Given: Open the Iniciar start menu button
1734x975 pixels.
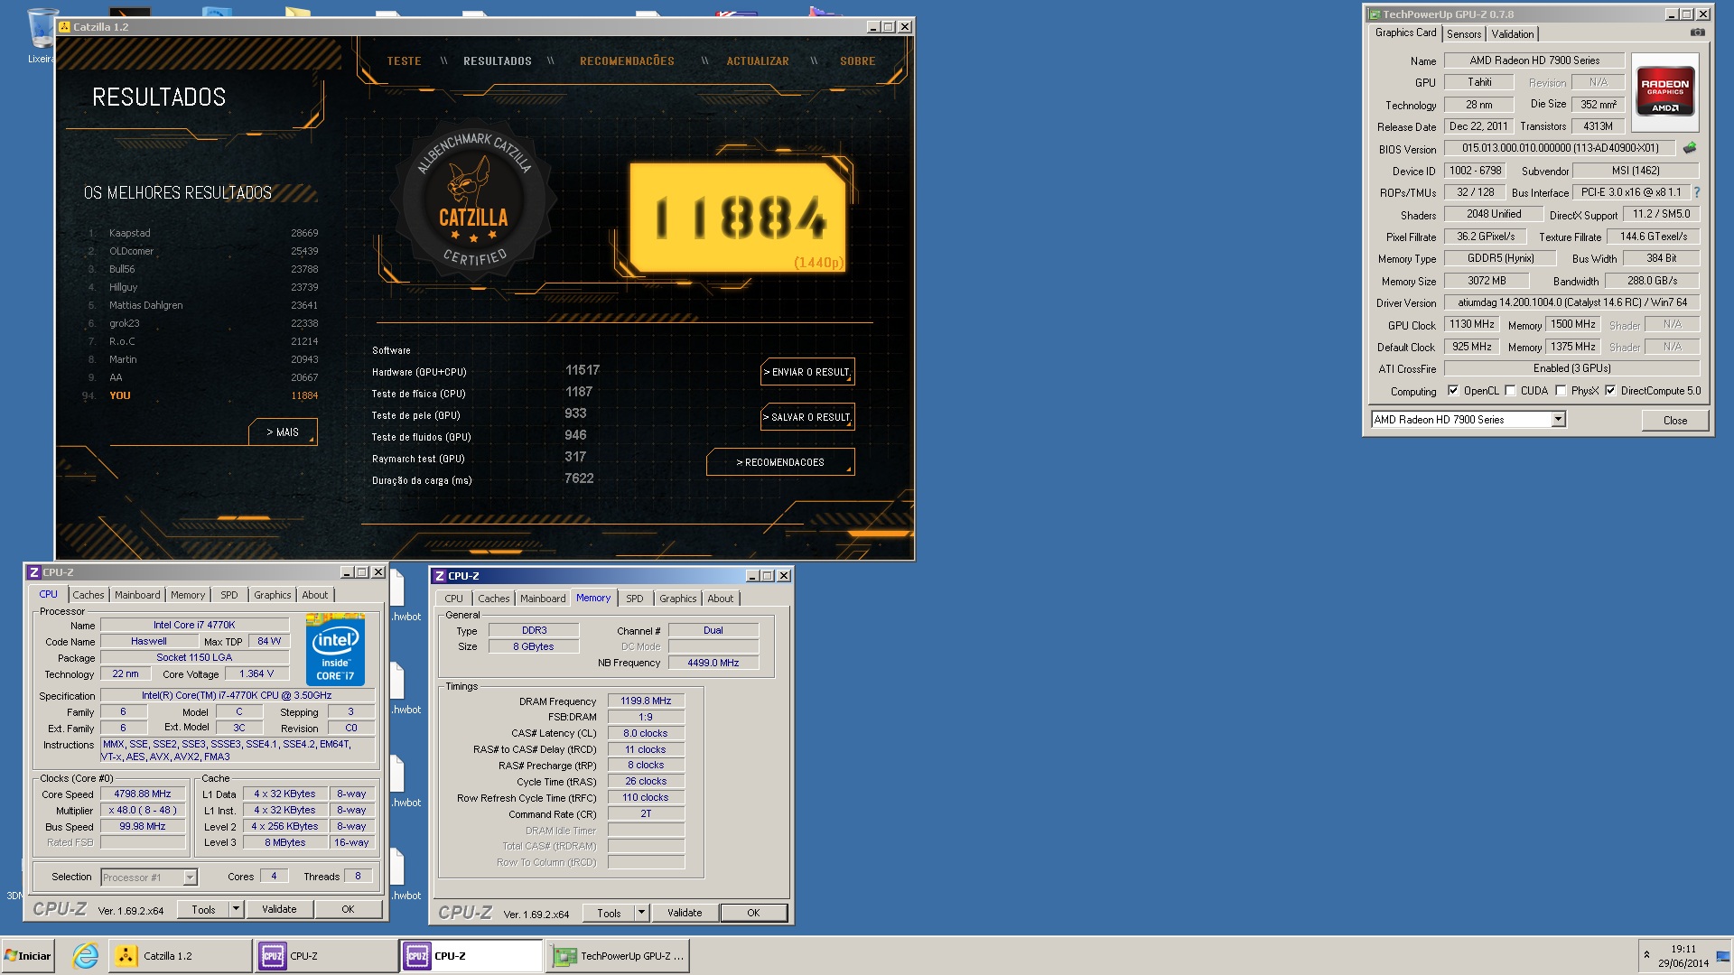Looking at the screenshot, I should coord(28,956).
